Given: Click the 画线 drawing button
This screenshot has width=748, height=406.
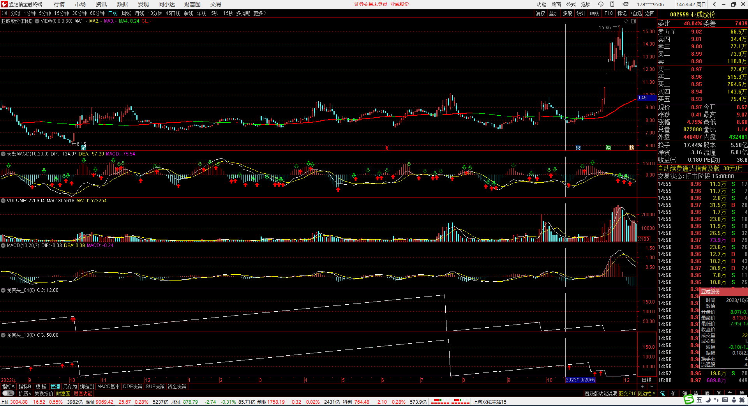Looking at the screenshot, I should click(x=595, y=13).
